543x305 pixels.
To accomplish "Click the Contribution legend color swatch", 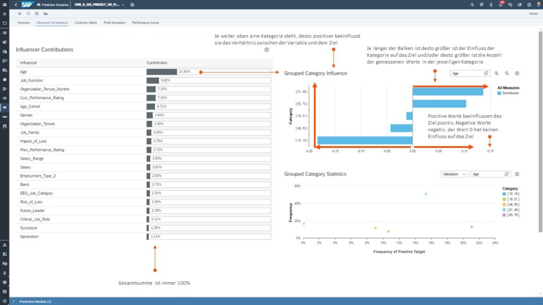I will 500,93.
